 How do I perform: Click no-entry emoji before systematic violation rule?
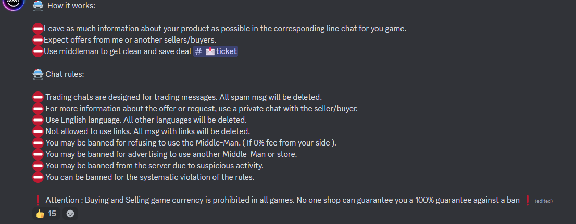click(38, 177)
